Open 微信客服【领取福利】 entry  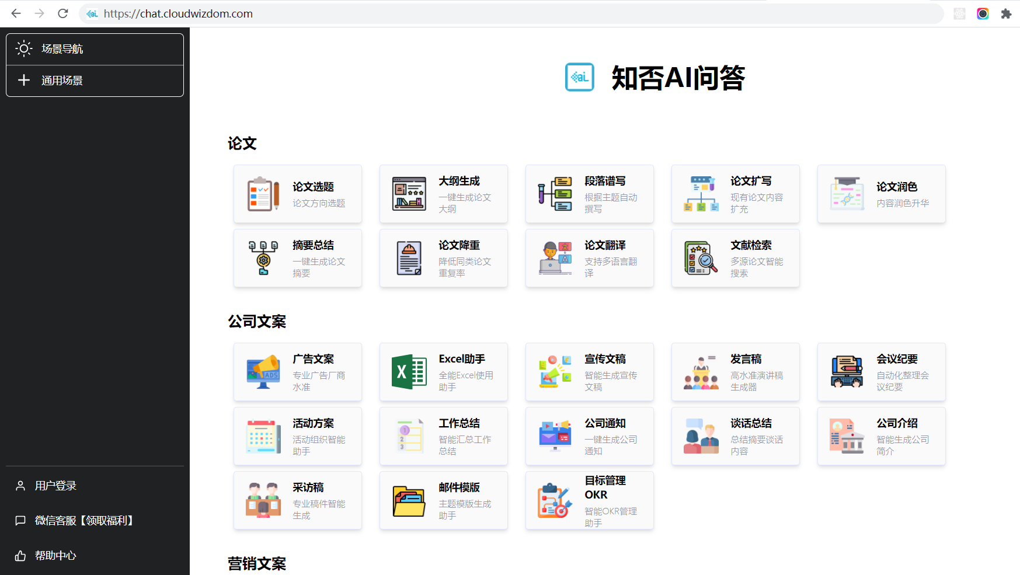coord(95,520)
